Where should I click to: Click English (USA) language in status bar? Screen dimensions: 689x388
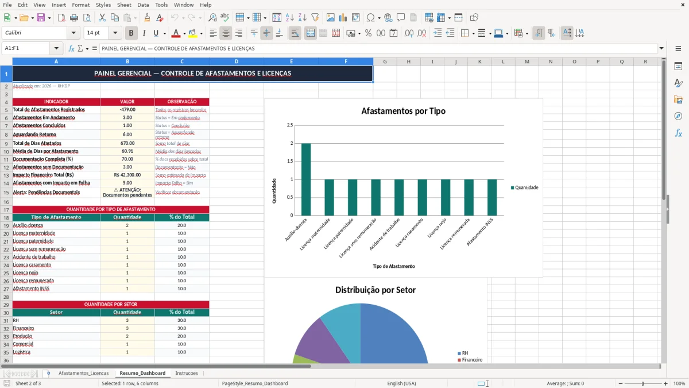point(401,383)
